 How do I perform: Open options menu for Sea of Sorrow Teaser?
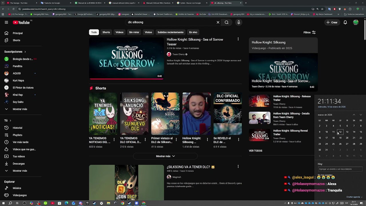(238, 39)
